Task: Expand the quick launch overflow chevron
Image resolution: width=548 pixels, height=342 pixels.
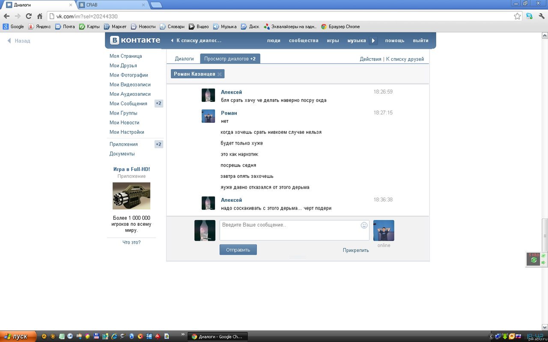Action: point(183,334)
